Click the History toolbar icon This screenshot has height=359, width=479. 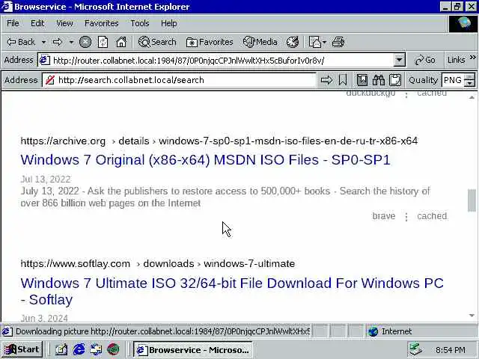point(293,42)
